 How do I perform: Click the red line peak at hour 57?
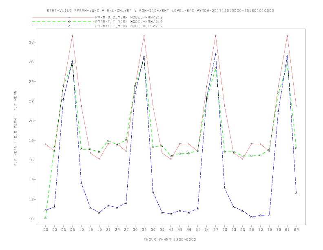(x=215, y=36)
